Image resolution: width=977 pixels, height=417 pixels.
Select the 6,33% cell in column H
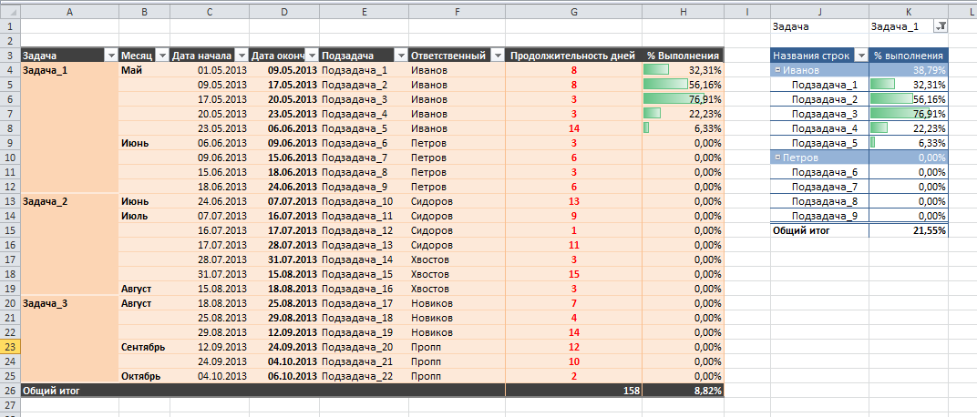pyautogui.click(x=683, y=128)
